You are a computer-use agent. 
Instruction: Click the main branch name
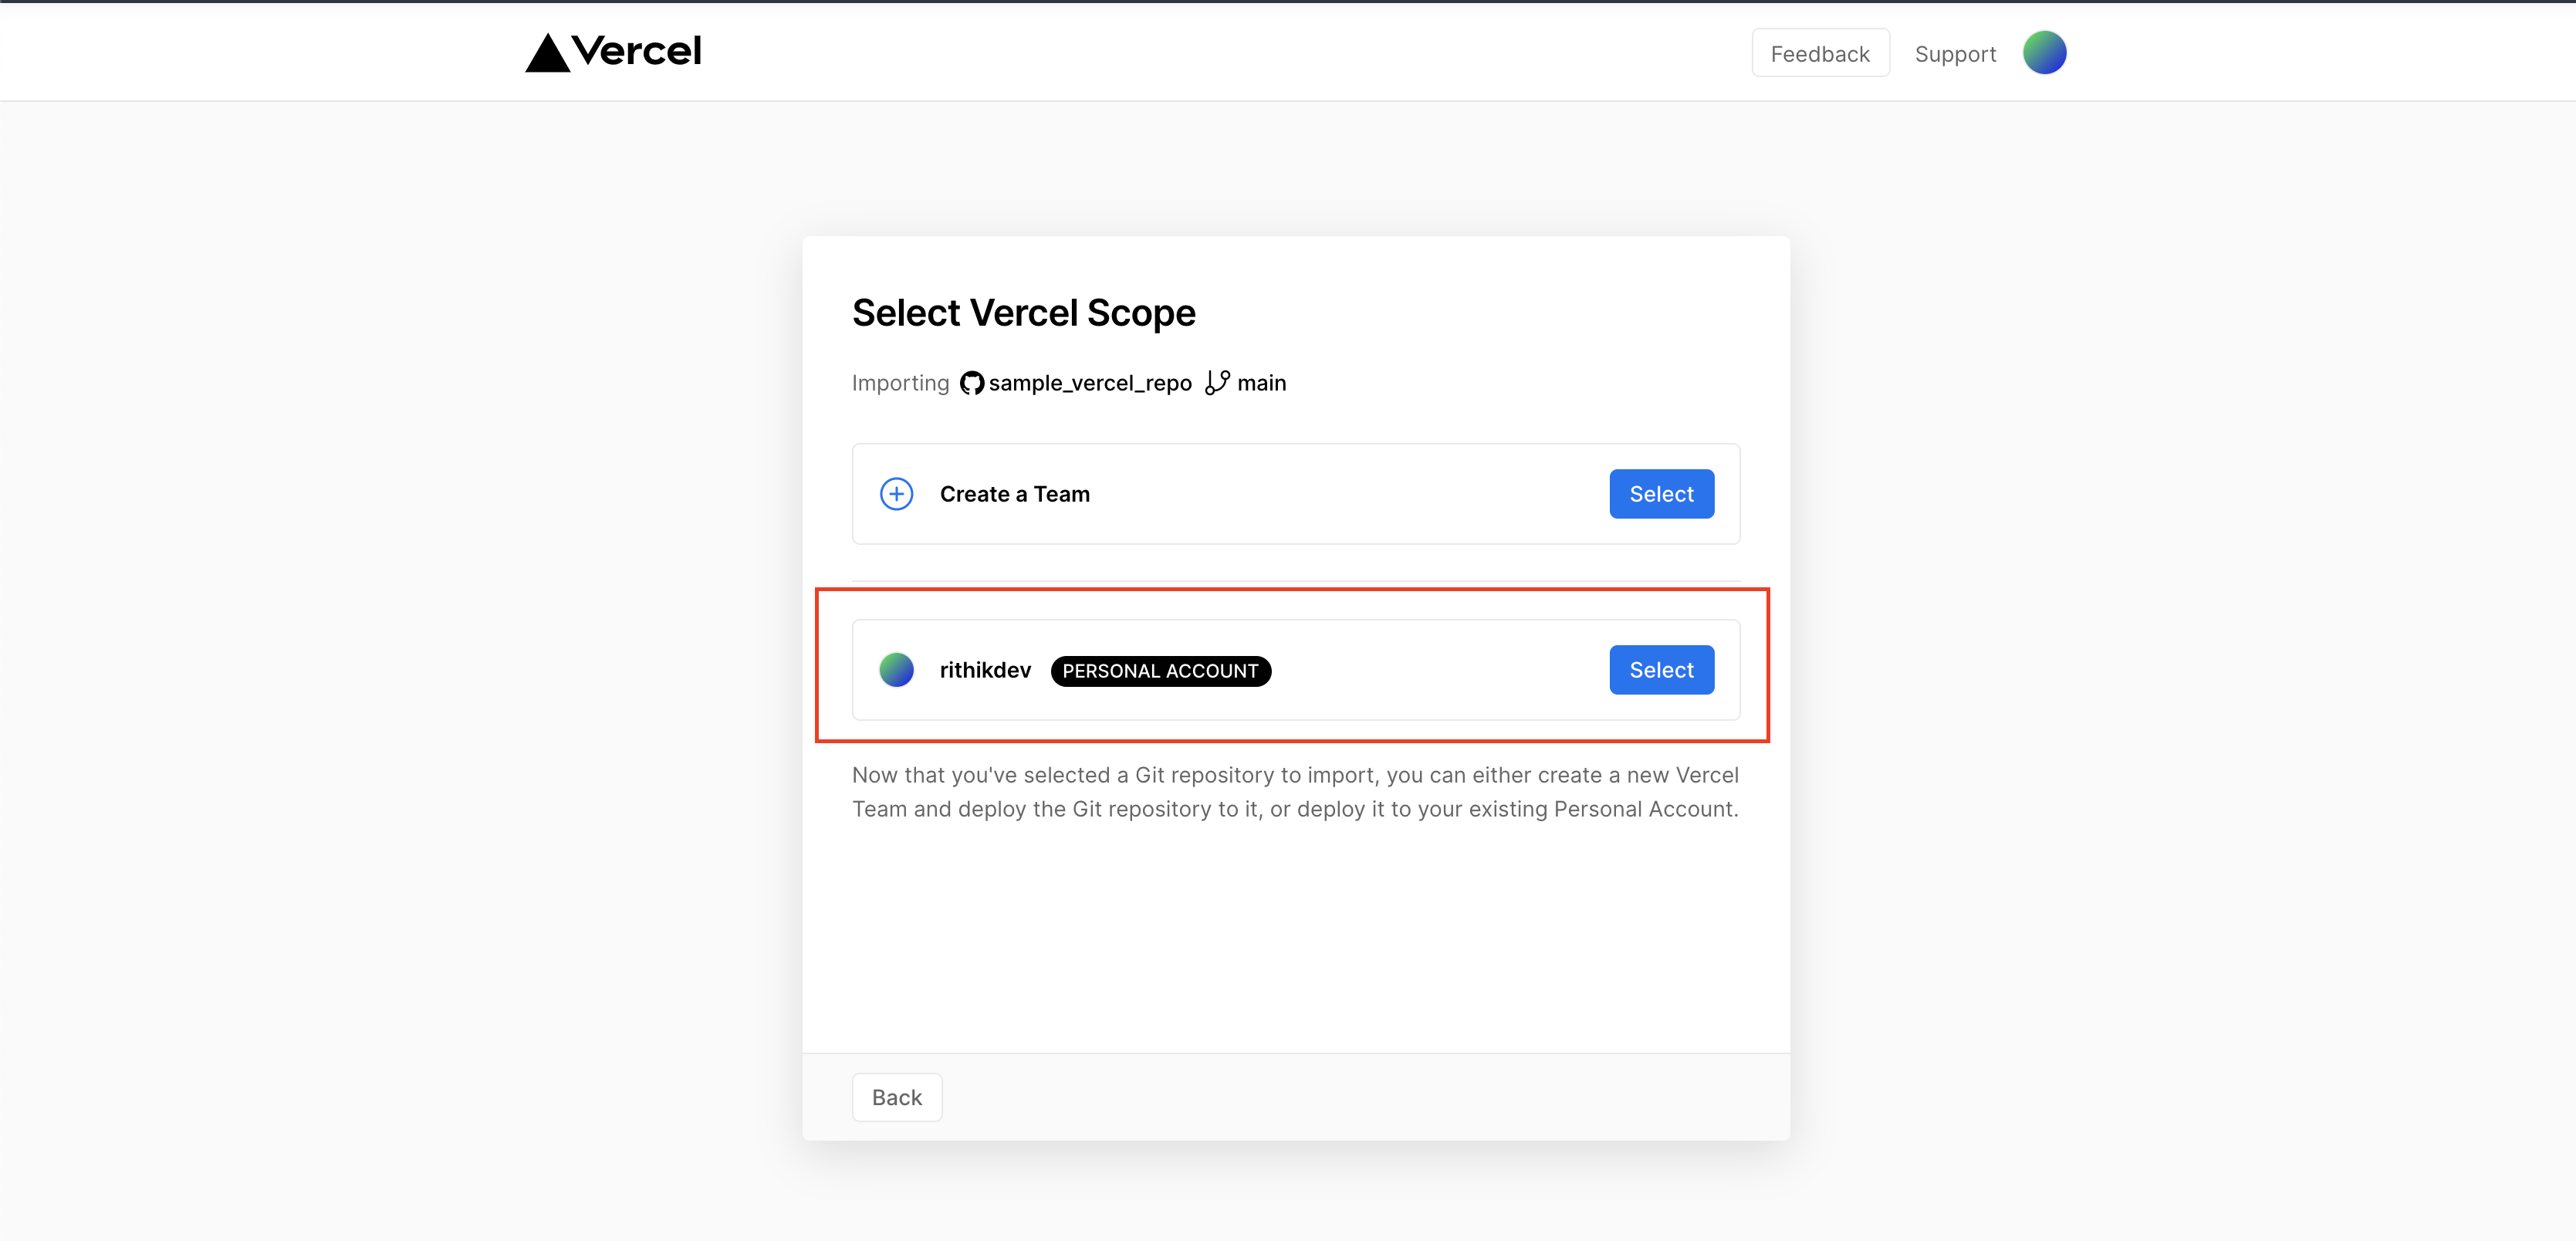1261,383
